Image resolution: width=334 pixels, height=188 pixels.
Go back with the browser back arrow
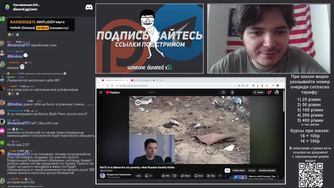point(99,85)
